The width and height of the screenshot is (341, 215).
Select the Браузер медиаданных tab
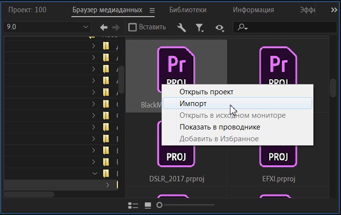107,10
